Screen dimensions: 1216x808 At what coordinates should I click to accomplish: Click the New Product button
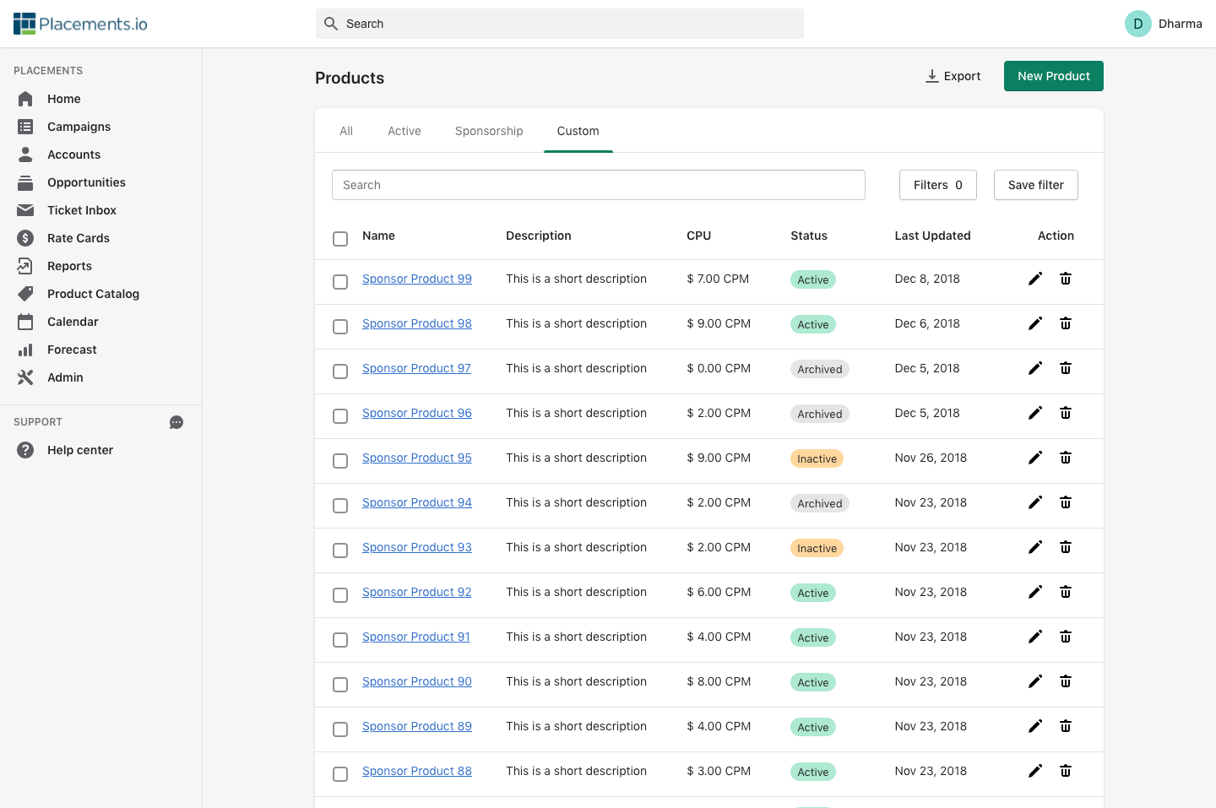point(1053,76)
